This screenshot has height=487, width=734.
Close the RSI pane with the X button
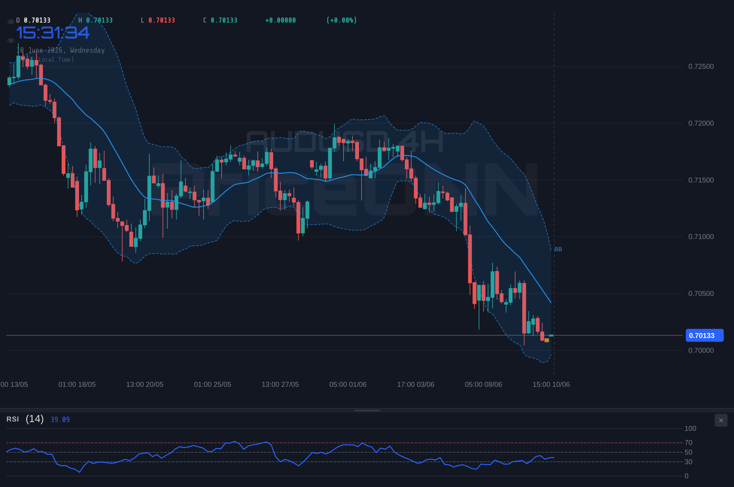click(x=721, y=420)
